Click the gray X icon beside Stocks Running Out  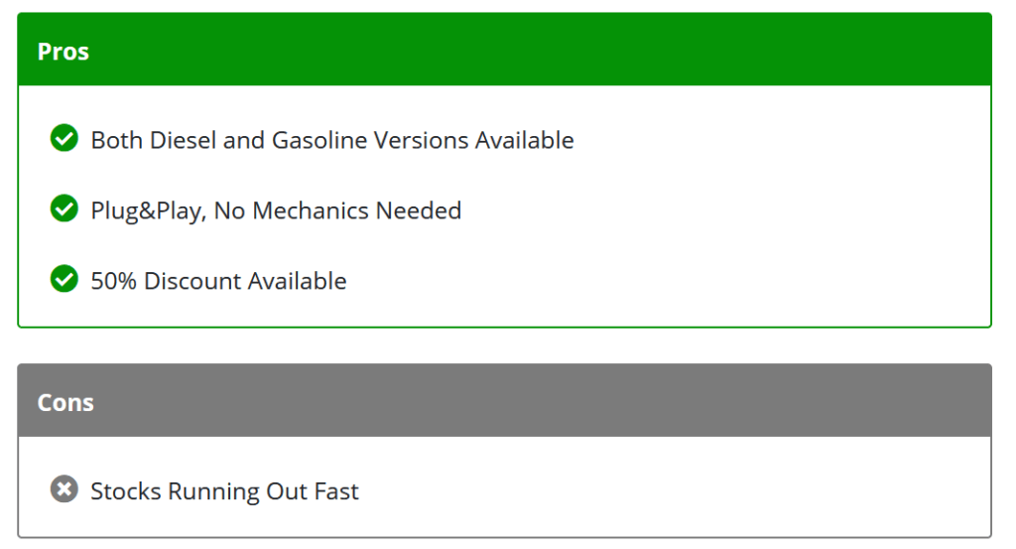click(x=64, y=488)
